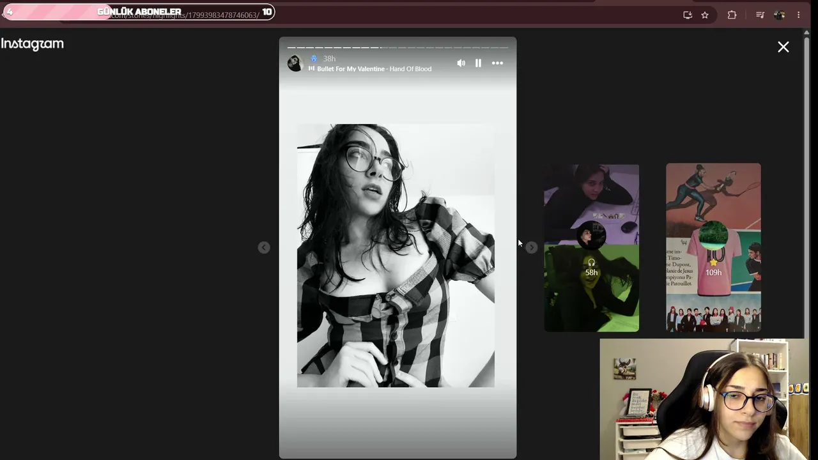Open the 58h story preview thumbnail

click(x=591, y=248)
